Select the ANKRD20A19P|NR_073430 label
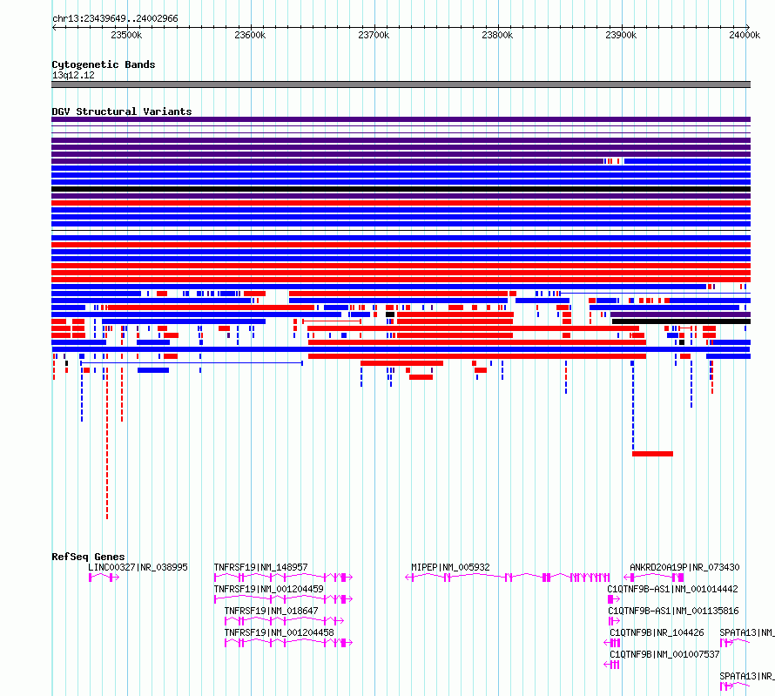The width and height of the screenshot is (775, 696). (x=684, y=567)
